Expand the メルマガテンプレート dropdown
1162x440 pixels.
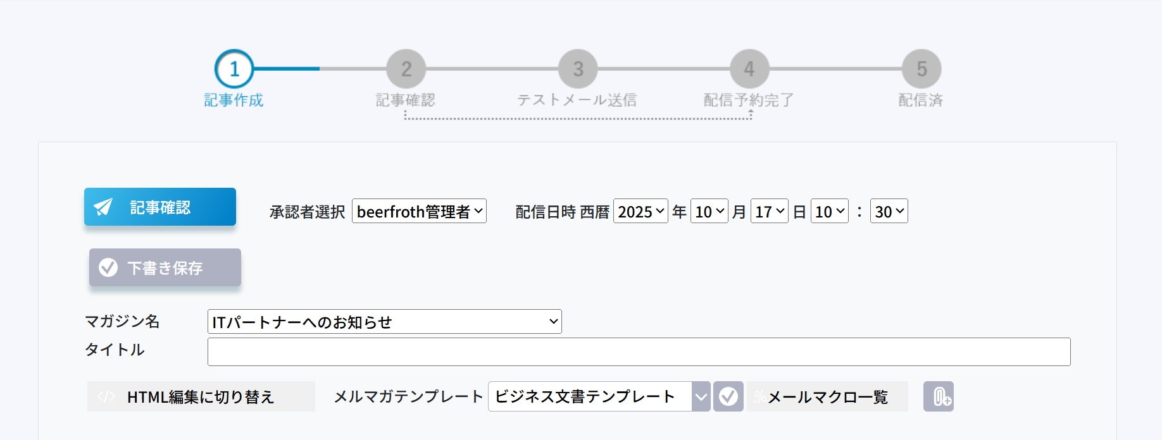[599, 396]
